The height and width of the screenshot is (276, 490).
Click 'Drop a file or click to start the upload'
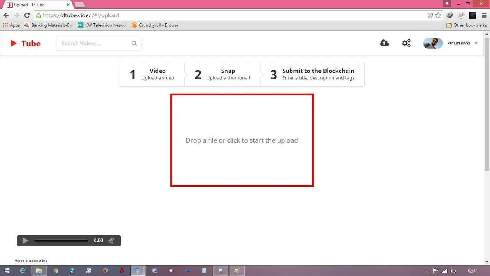242,140
